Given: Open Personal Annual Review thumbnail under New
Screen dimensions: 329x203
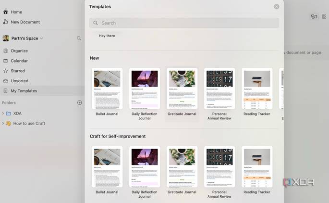Looking at the screenshot, I should pyautogui.click(x=219, y=89).
